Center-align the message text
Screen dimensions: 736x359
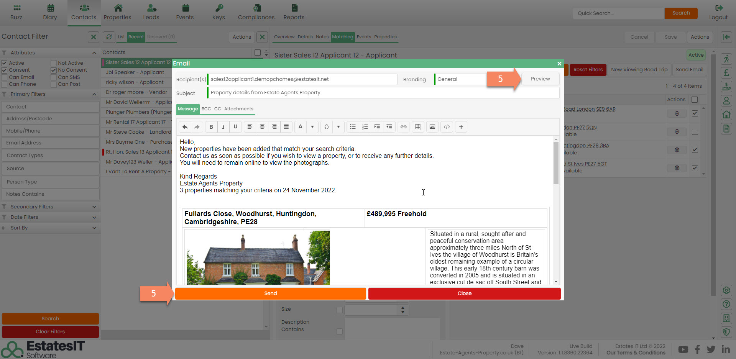[x=262, y=127]
